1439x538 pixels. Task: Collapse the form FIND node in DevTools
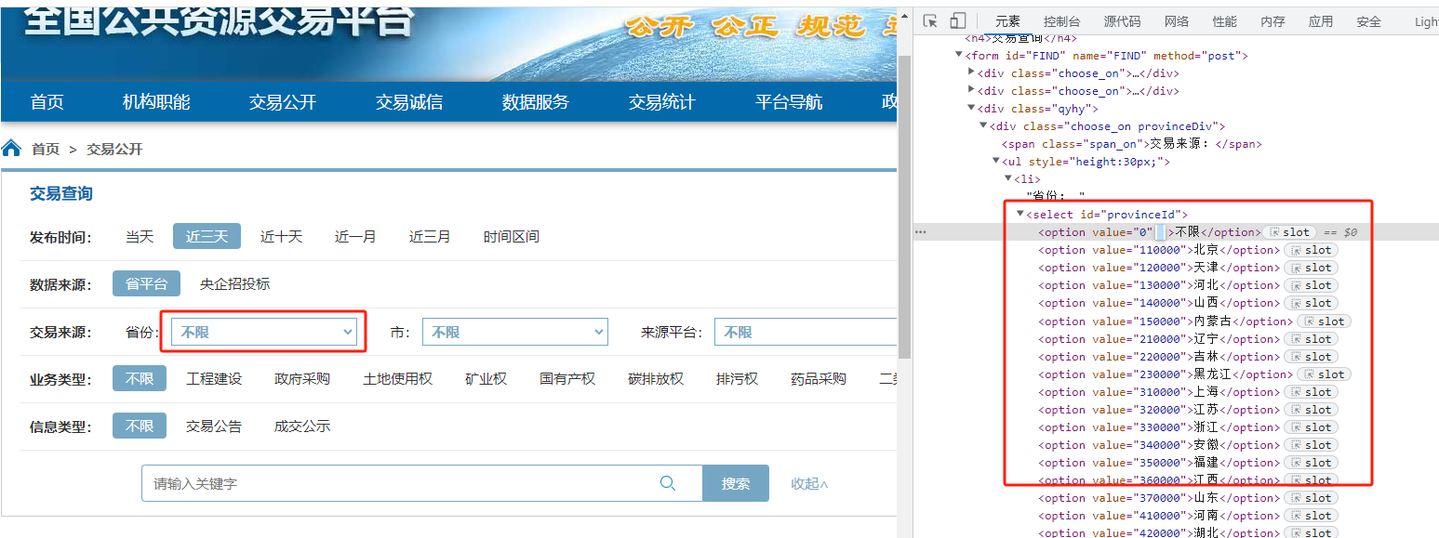point(958,56)
